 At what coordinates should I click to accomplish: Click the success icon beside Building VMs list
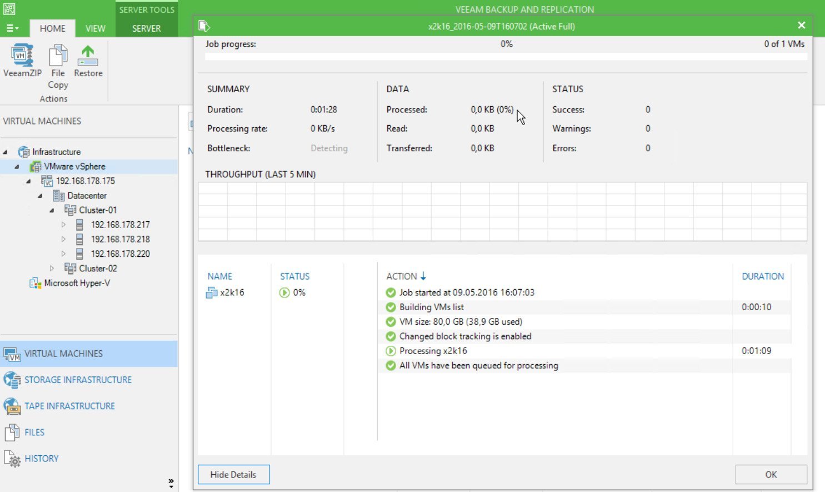[391, 307]
